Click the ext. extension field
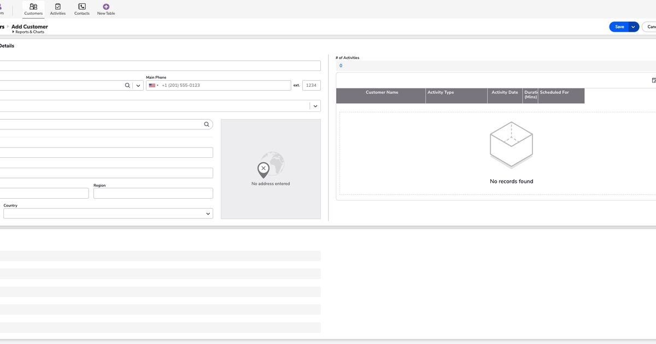 coord(312,86)
